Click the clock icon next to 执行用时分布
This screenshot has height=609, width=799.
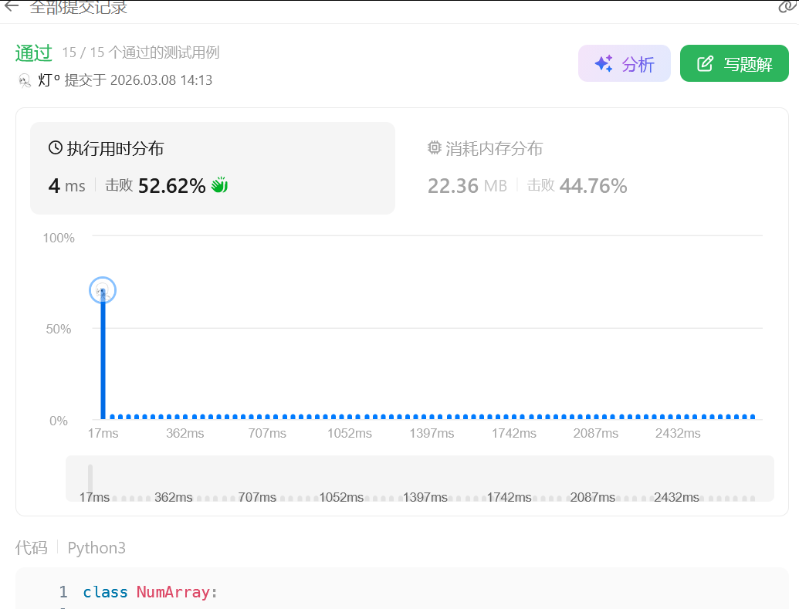55,148
